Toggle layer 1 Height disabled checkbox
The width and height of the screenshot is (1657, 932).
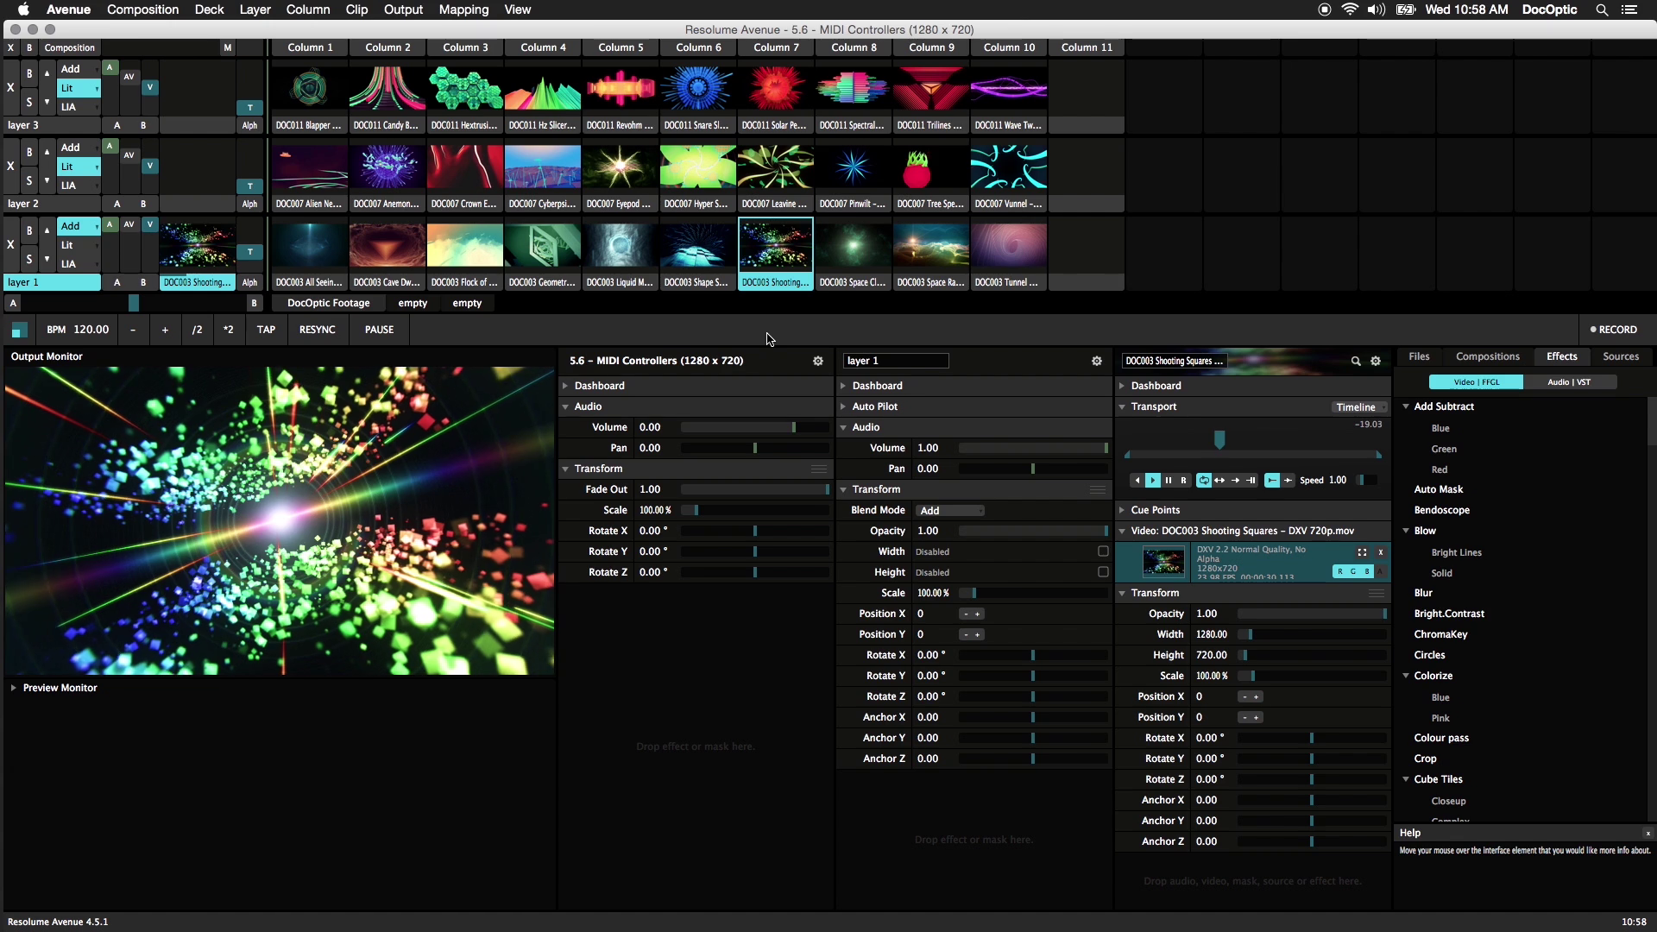1103,572
